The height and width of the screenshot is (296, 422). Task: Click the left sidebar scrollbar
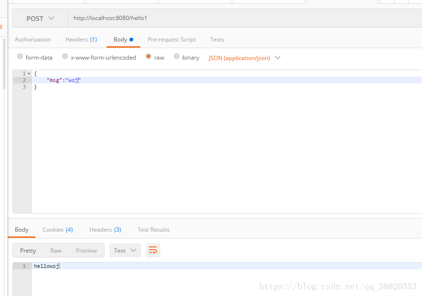coord(4,64)
